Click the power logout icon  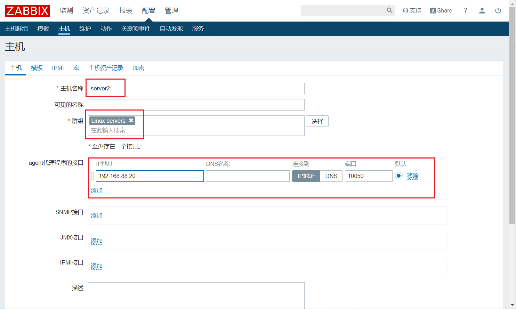pyautogui.click(x=498, y=11)
